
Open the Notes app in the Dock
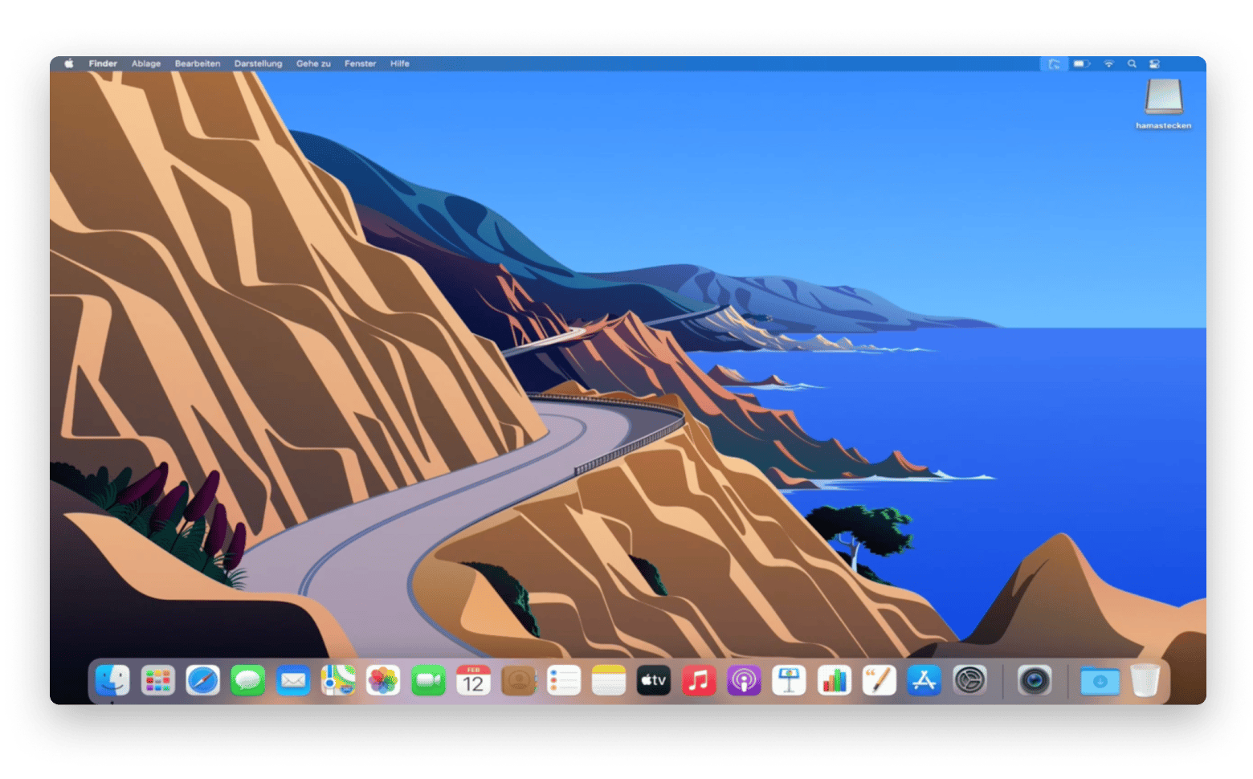coord(609,681)
